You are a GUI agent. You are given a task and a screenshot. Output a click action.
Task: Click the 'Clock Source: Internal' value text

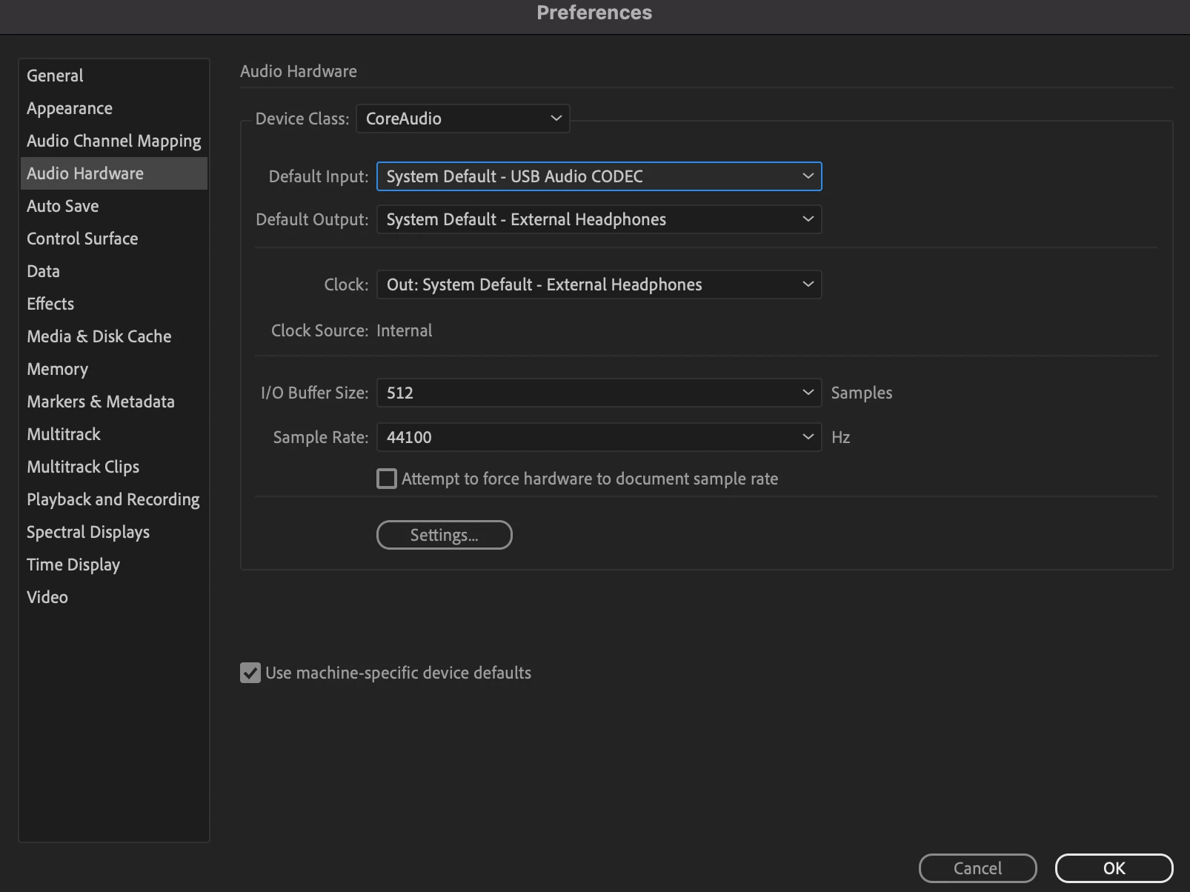tap(405, 330)
